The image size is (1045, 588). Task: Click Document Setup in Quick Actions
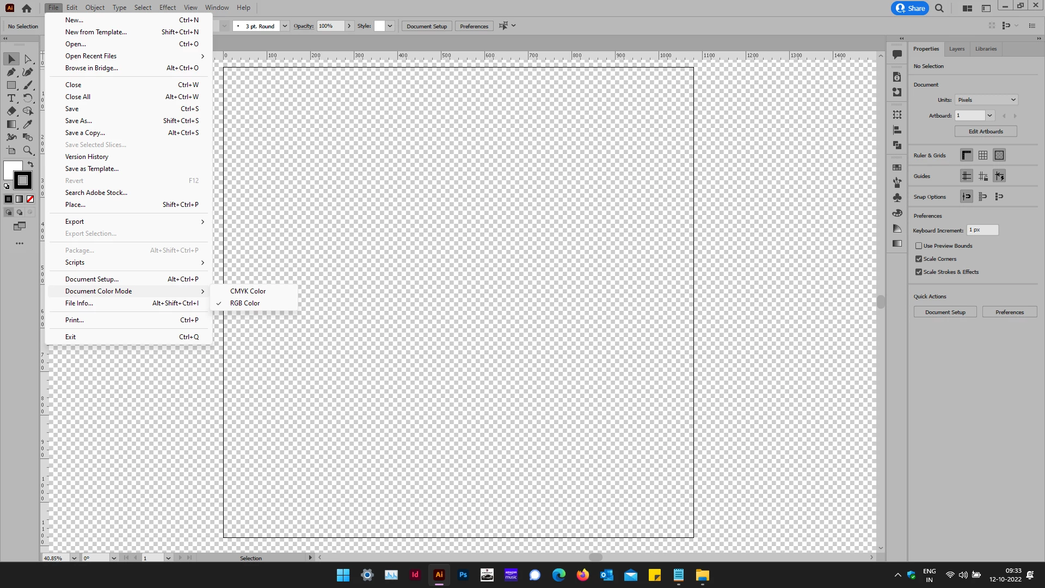945,313
